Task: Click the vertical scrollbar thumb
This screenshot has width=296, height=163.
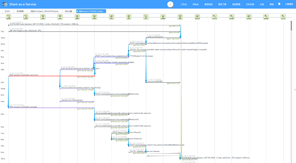Action: click(291, 26)
